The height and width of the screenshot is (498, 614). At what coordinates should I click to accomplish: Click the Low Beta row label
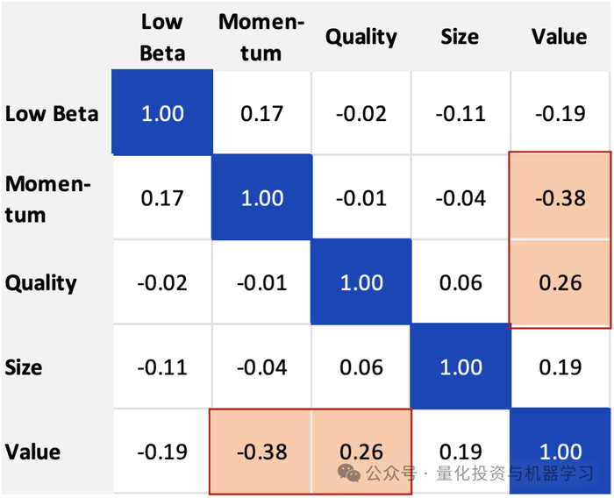coord(52,113)
